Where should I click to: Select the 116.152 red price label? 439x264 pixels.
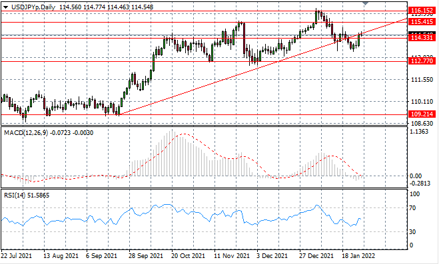tap(422, 11)
